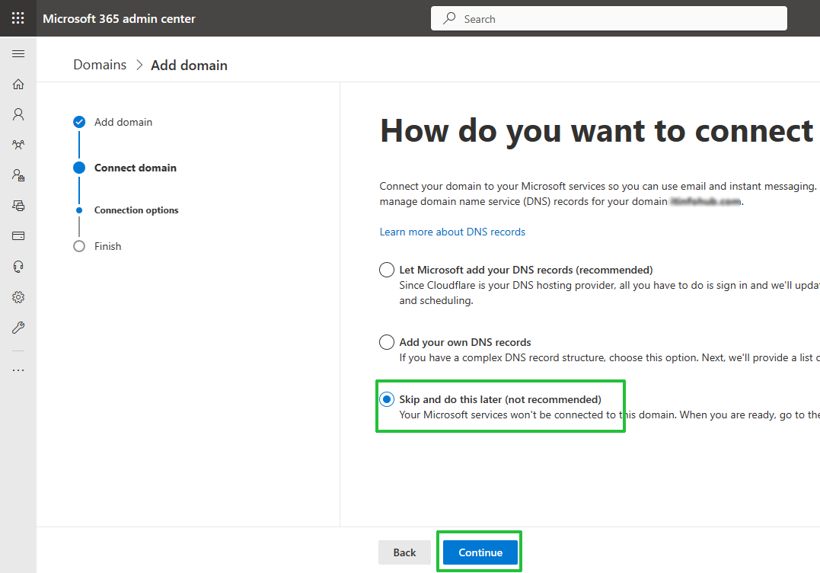Image resolution: width=820 pixels, height=573 pixels.
Task: Click Microsoft 365 admin center title
Action: coord(119,19)
